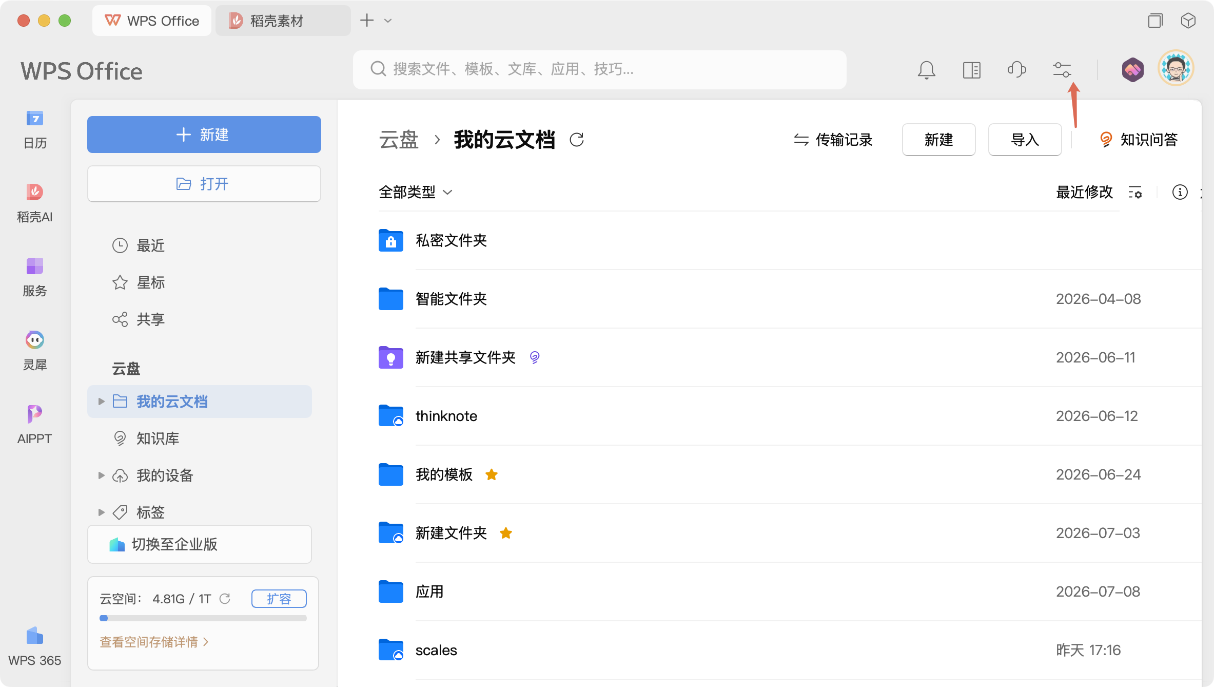This screenshot has width=1214, height=687.
Task: Switch to the 稻壳素材 tab
Action: pos(283,21)
